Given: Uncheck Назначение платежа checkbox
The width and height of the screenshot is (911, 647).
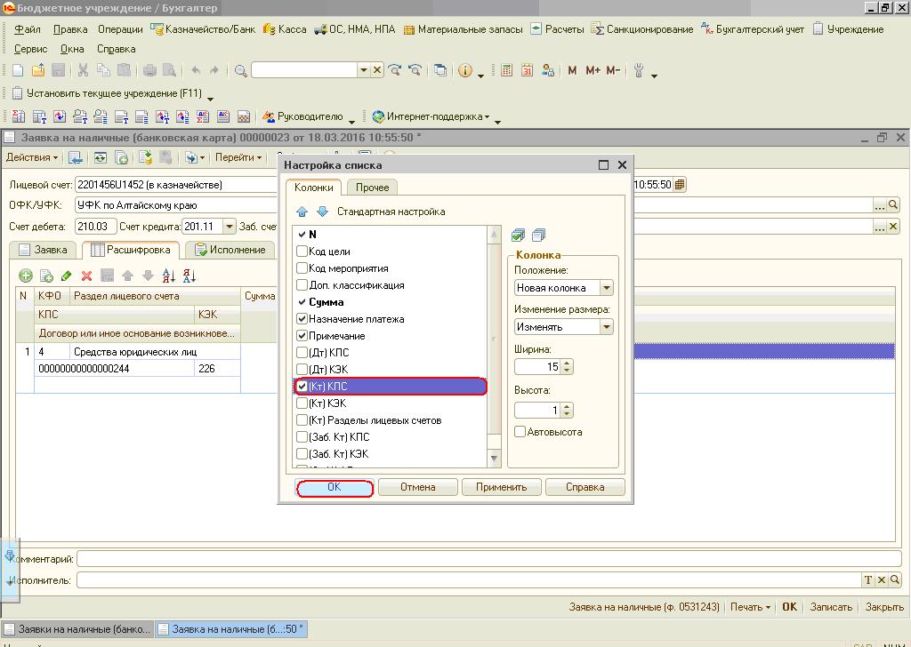Looking at the screenshot, I should pos(302,318).
